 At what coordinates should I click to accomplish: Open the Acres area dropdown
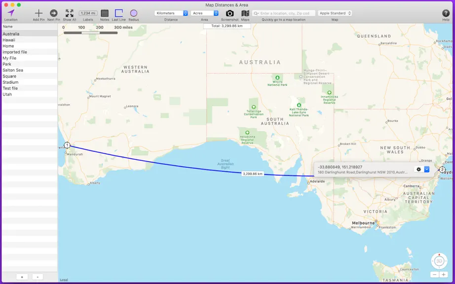(x=204, y=13)
